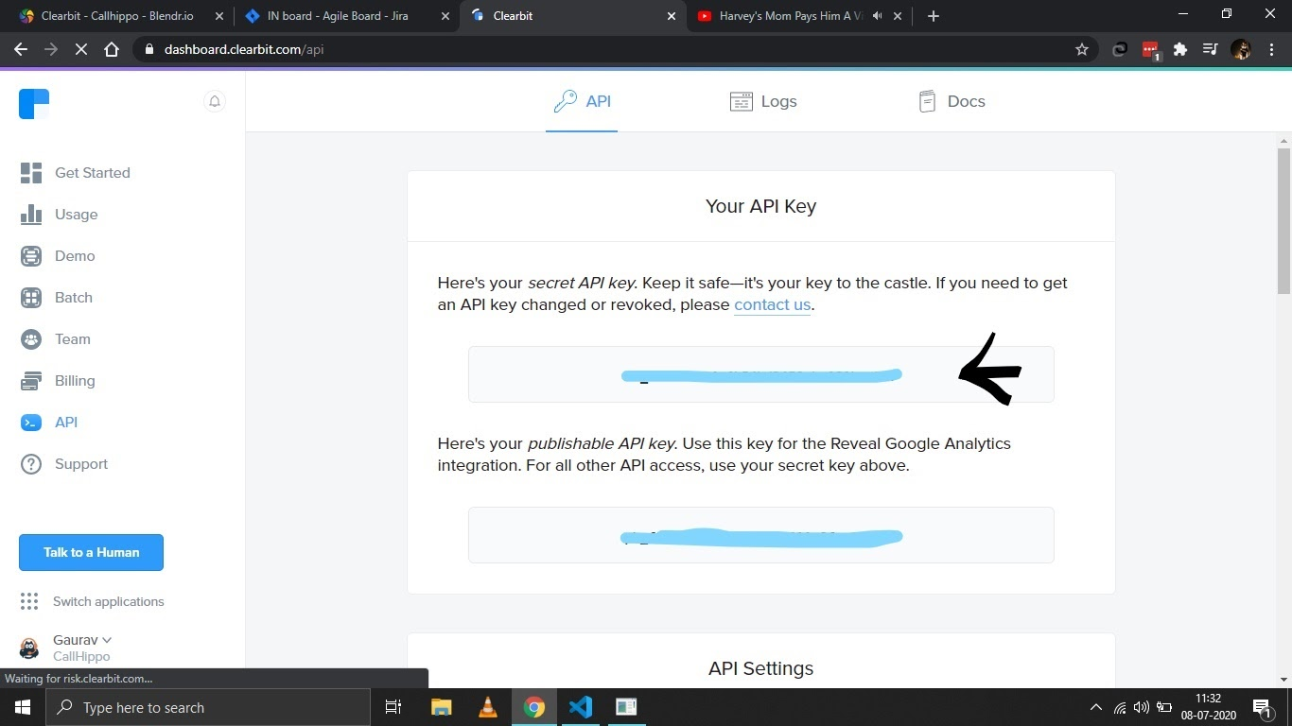
Task: Open Task View on the taskbar
Action: click(393, 707)
